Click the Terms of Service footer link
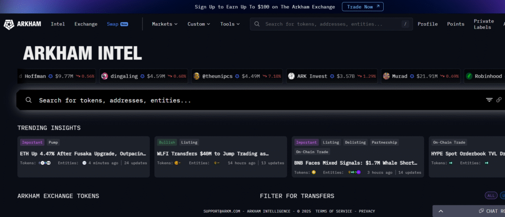 [x=334, y=211]
